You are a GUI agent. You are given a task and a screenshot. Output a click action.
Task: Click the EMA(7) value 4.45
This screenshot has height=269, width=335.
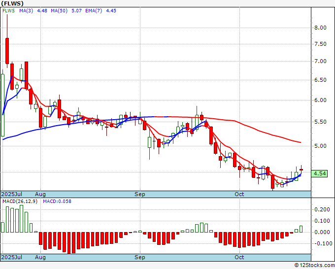pyautogui.click(x=111, y=11)
